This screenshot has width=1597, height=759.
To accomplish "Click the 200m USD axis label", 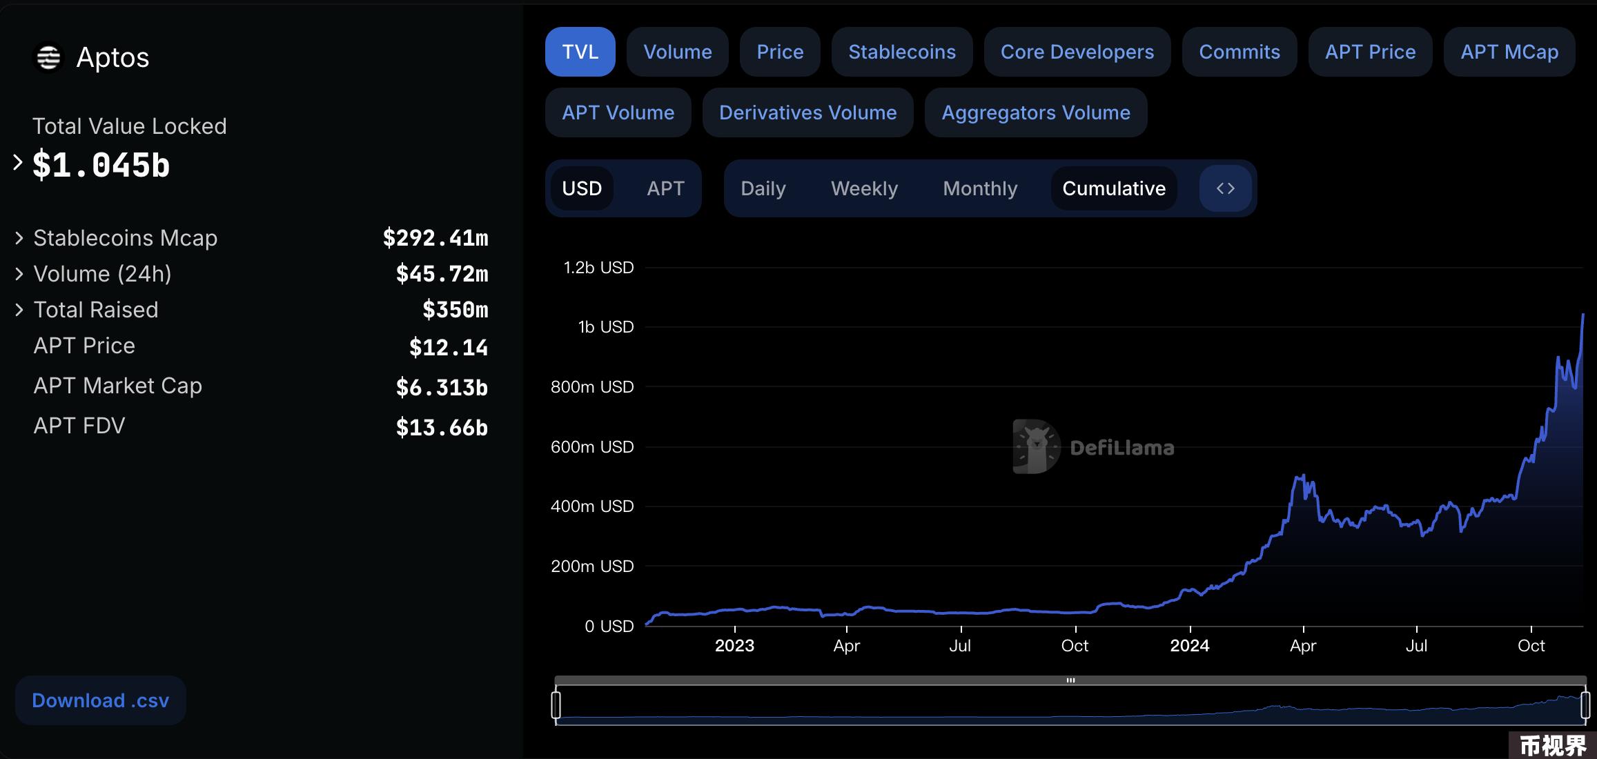I will click(592, 566).
